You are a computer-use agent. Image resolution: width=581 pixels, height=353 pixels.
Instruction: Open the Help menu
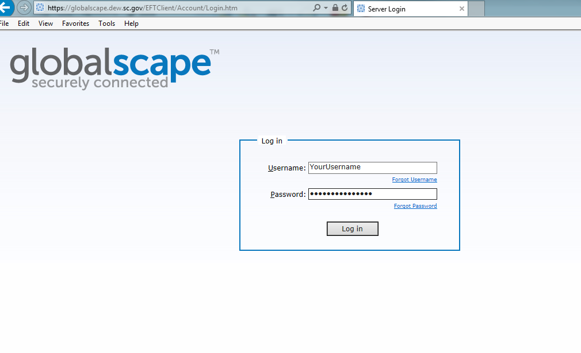(x=131, y=24)
